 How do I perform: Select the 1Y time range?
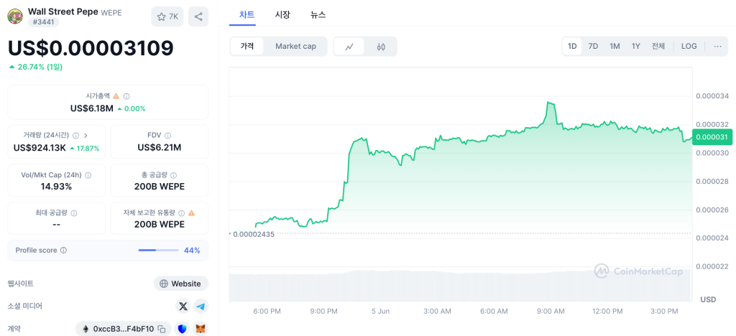pos(635,47)
